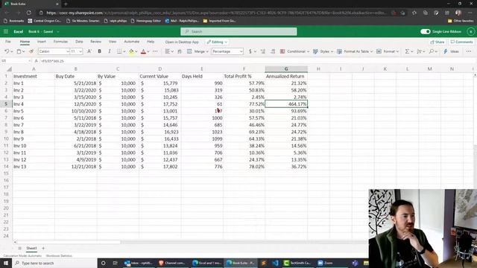Toggle Bold formatting

(99, 51)
